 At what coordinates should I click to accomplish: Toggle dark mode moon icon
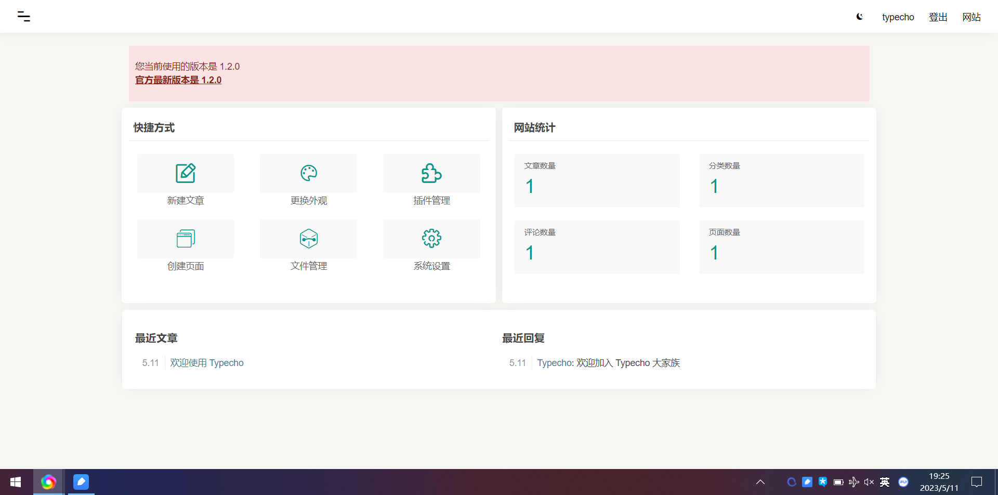coord(860,17)
